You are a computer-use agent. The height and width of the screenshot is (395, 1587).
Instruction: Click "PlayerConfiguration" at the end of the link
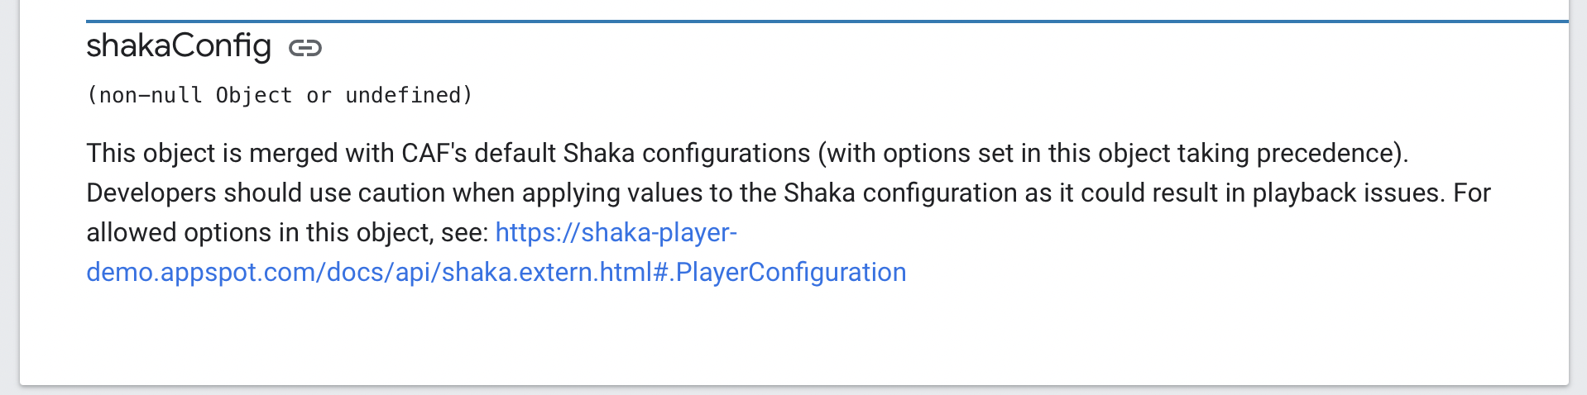tap(791, 272)
